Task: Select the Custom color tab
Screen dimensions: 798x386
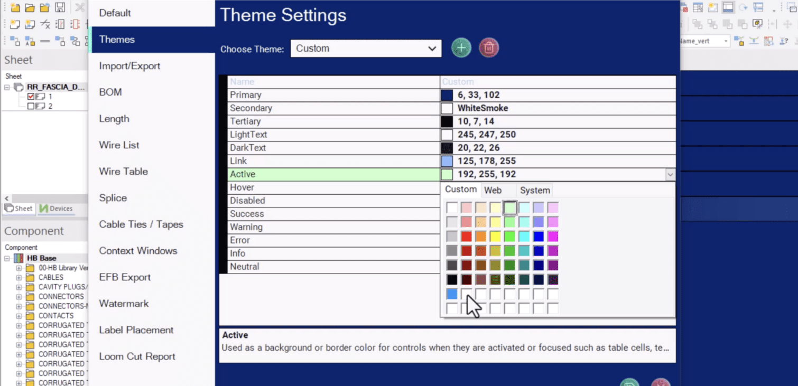Action: click(461, 190)
